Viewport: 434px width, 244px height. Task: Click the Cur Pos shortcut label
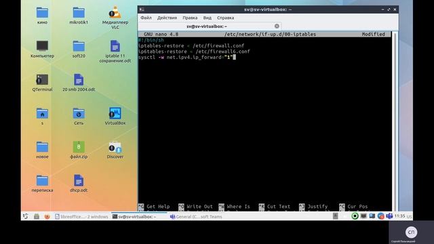pyautogui.click(x=357, y=206)
